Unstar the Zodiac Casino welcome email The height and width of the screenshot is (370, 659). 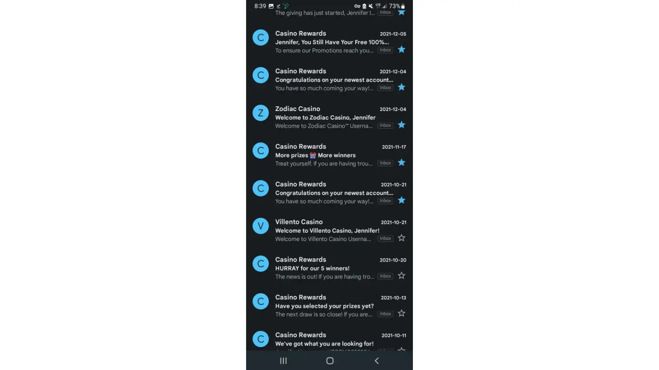pyautogui.click(x=401, y=125)
